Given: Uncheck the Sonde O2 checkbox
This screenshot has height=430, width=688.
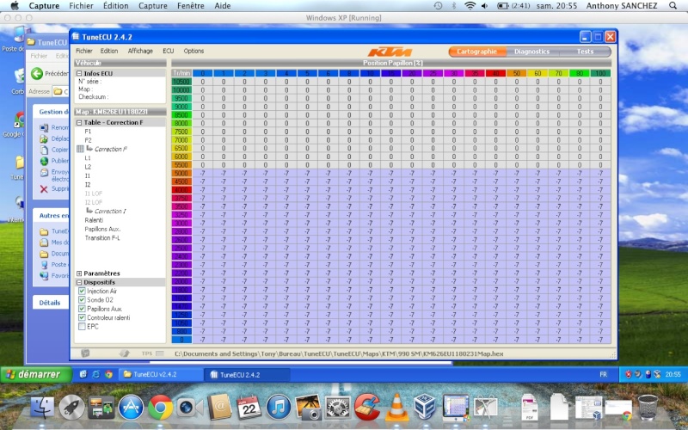Looking at the screenshot, I should [x=82, y=299].
